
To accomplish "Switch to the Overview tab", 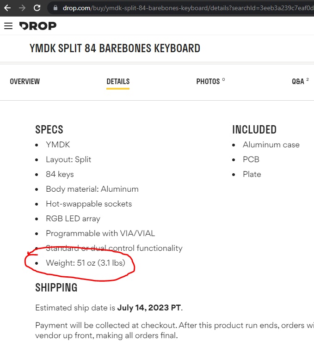I will (25, 81).
